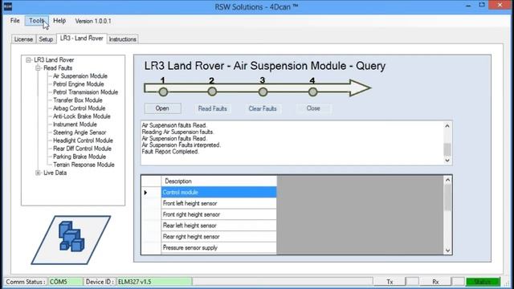514x289 pixels.
Task: Collapse the LR3 Land Rover tree node
Action: click(x=29, y=60)
